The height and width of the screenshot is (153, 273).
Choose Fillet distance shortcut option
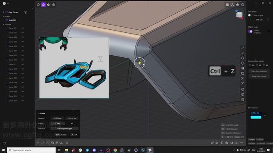click(x=229, y=129)
